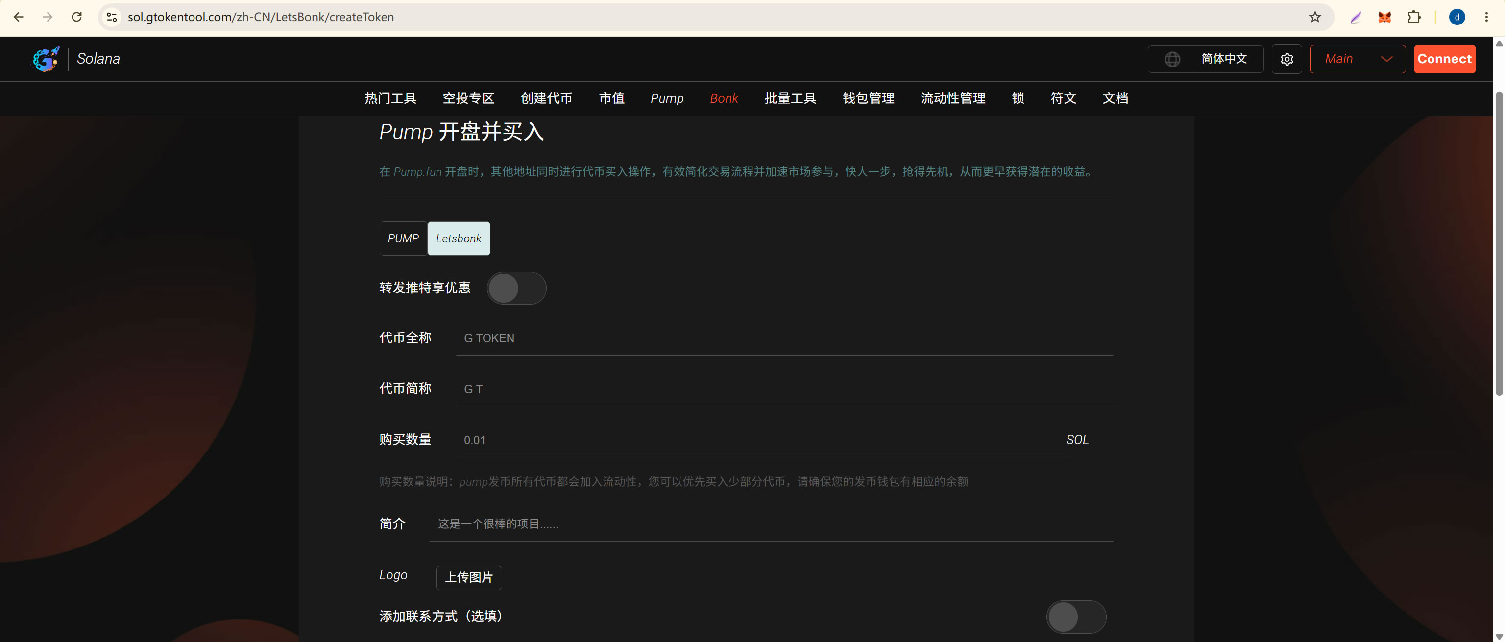Click the GTokenTool rocket logo
The height and width of the screenshot is (642, 1505).
46,59
